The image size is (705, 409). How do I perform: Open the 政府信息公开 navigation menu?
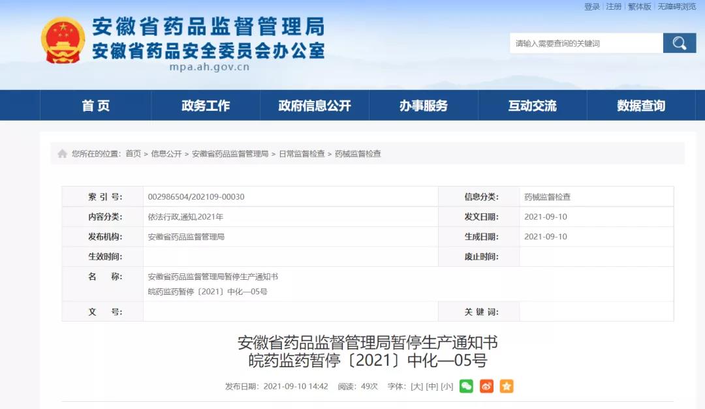pos(315,106)
